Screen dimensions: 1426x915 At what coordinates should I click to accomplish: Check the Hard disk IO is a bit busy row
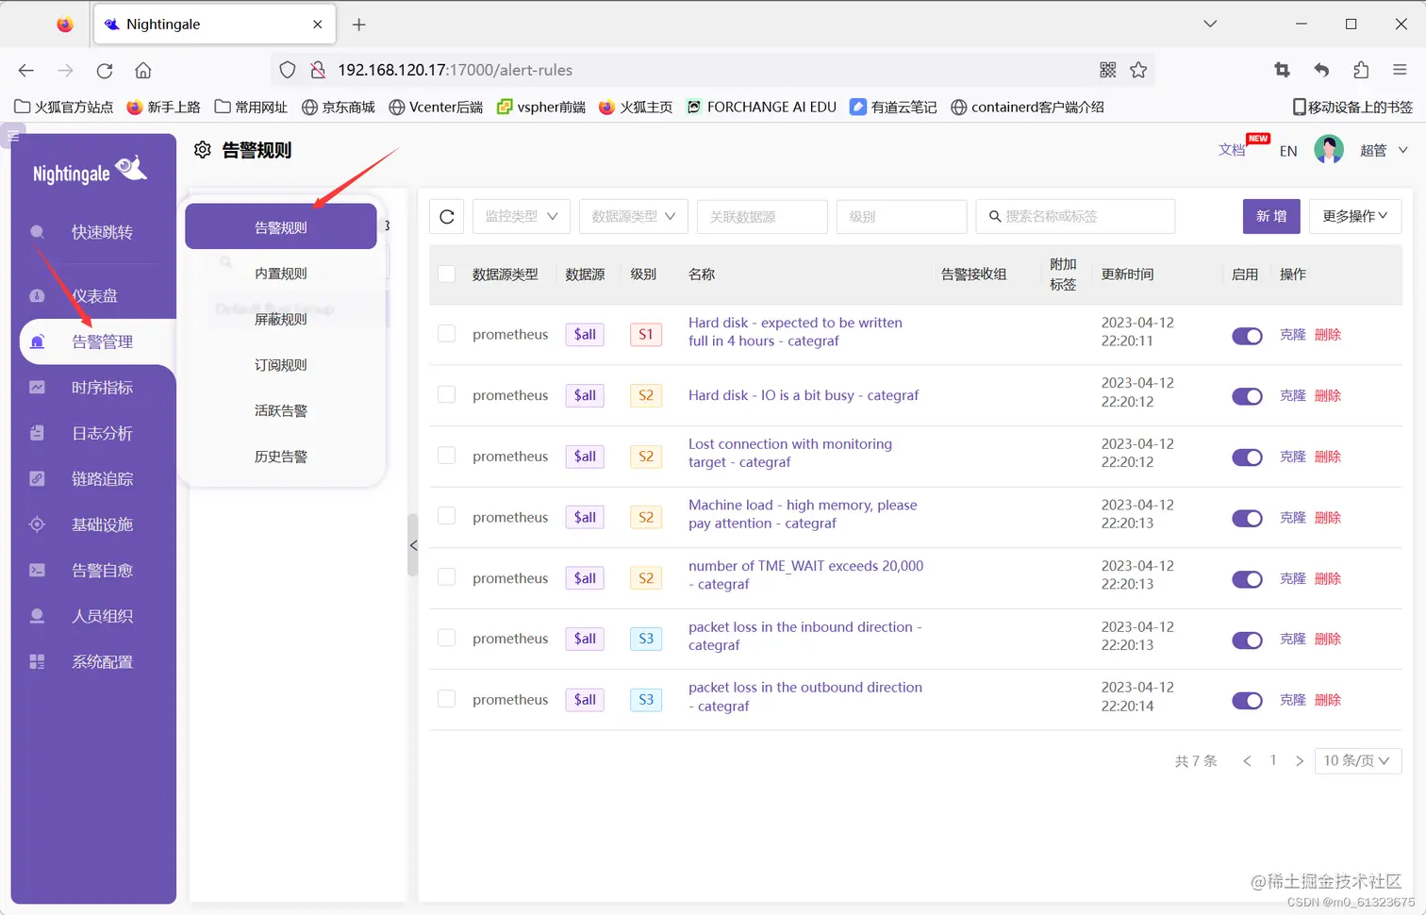point(447,394)
